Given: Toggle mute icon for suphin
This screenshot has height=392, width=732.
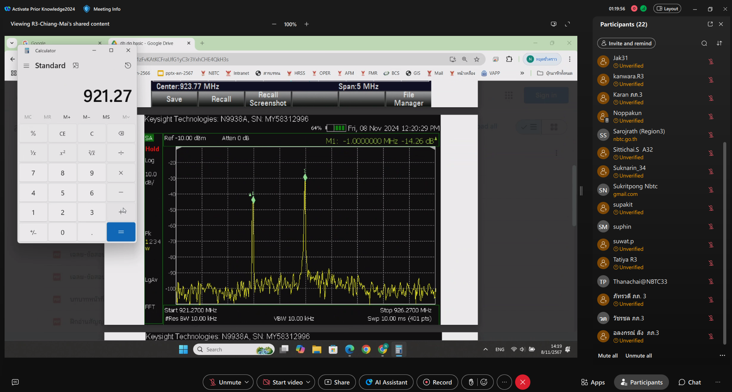Looking at the screenshot, I should (x=711, y=226).
